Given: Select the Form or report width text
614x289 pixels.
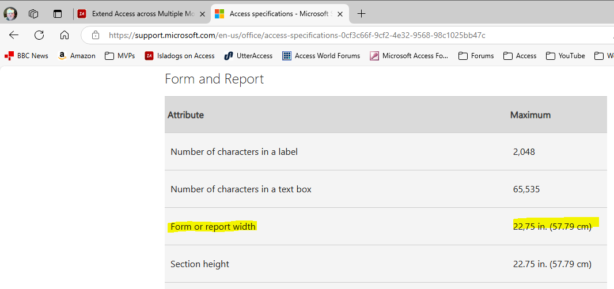Looking at the screenshot, I should pyautogui.click(x=213, y=227).
